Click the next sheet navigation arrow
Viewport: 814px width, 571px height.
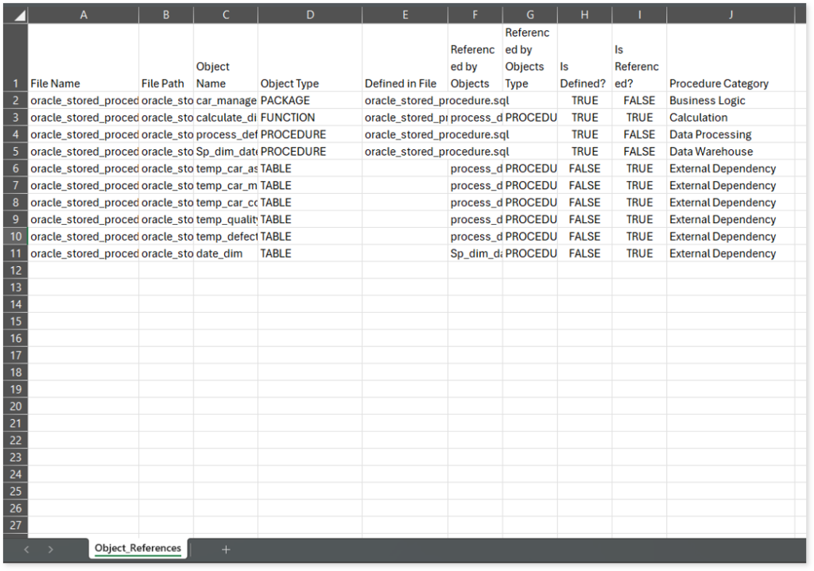(51, 549)
